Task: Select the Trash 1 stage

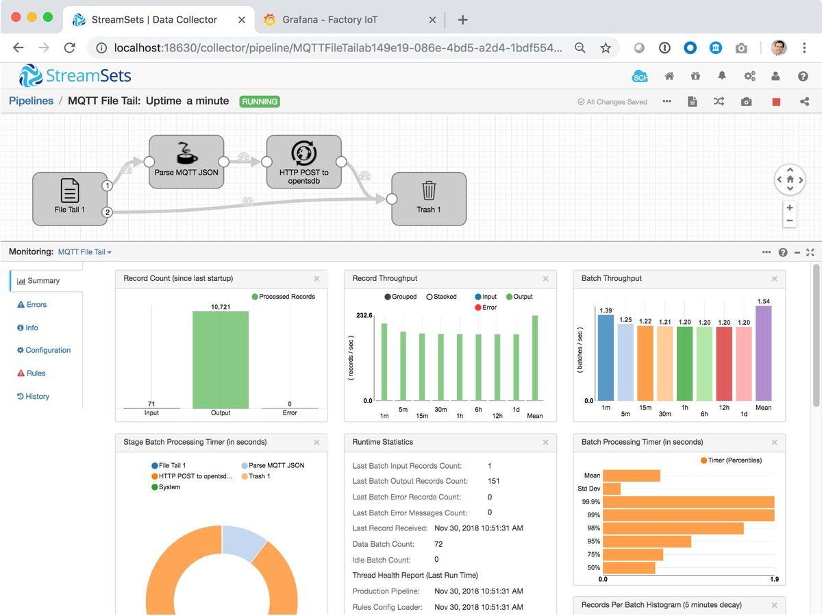Action: point(429,199)
